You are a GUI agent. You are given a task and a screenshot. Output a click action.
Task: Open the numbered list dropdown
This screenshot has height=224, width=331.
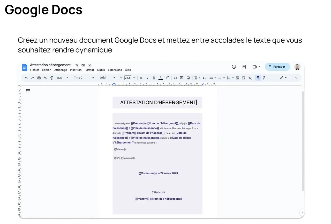pos(230,78)
